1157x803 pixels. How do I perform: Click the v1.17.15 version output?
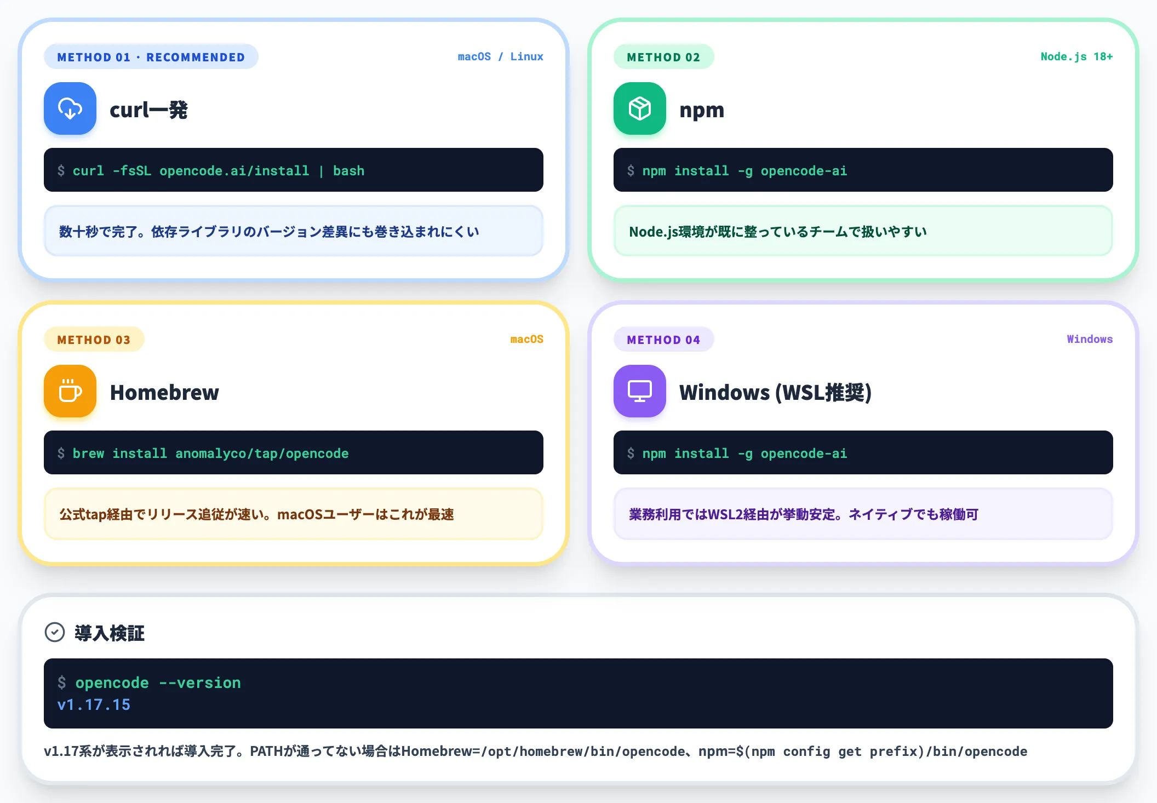click(94, 704)
